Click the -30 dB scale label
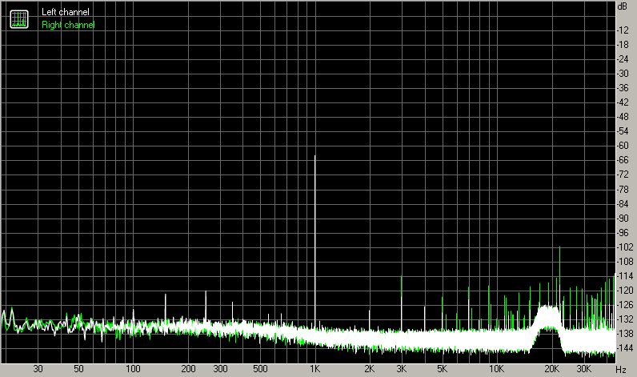This screenshot has width=637, height=377. pos(623,74)
